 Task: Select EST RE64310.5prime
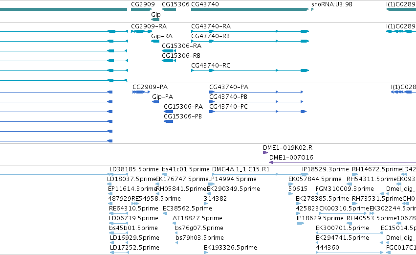133,209
